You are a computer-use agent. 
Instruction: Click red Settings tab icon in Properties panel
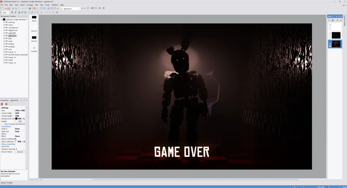(x=2, y=104)
